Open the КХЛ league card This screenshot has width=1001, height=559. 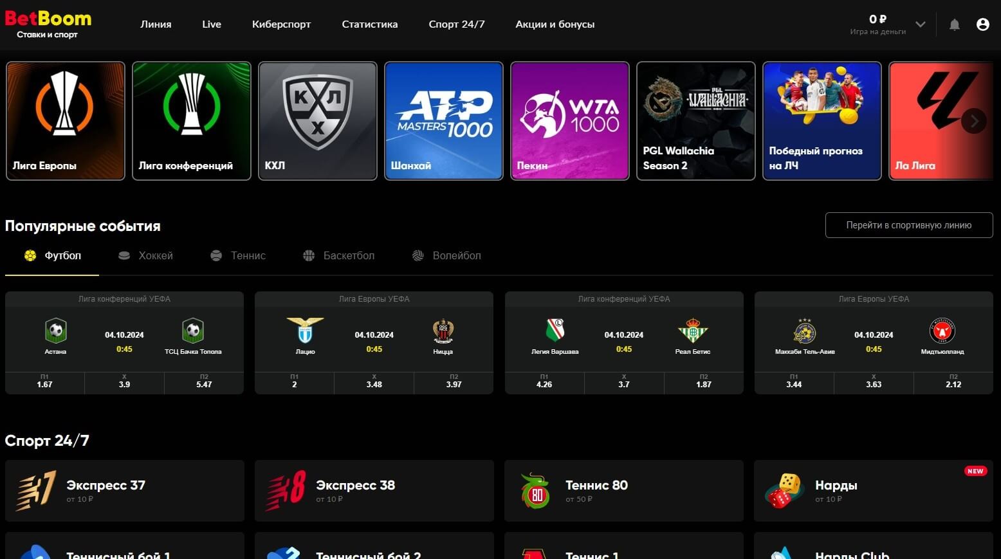pyautogui.click(x=318, y=121)
